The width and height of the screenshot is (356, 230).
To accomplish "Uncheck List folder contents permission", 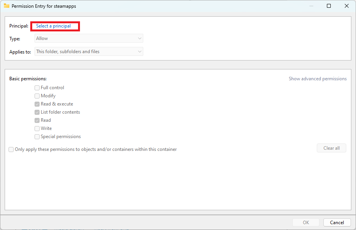I will [37, 112].
